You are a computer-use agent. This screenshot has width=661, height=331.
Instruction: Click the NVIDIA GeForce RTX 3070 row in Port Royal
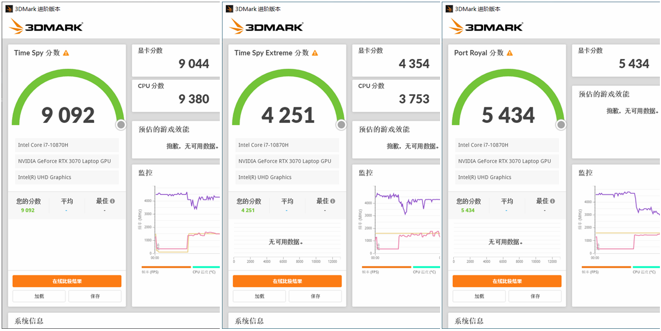[x=507, y=161]
